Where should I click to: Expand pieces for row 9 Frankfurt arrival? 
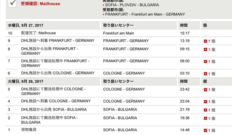(x=205, y=41)
